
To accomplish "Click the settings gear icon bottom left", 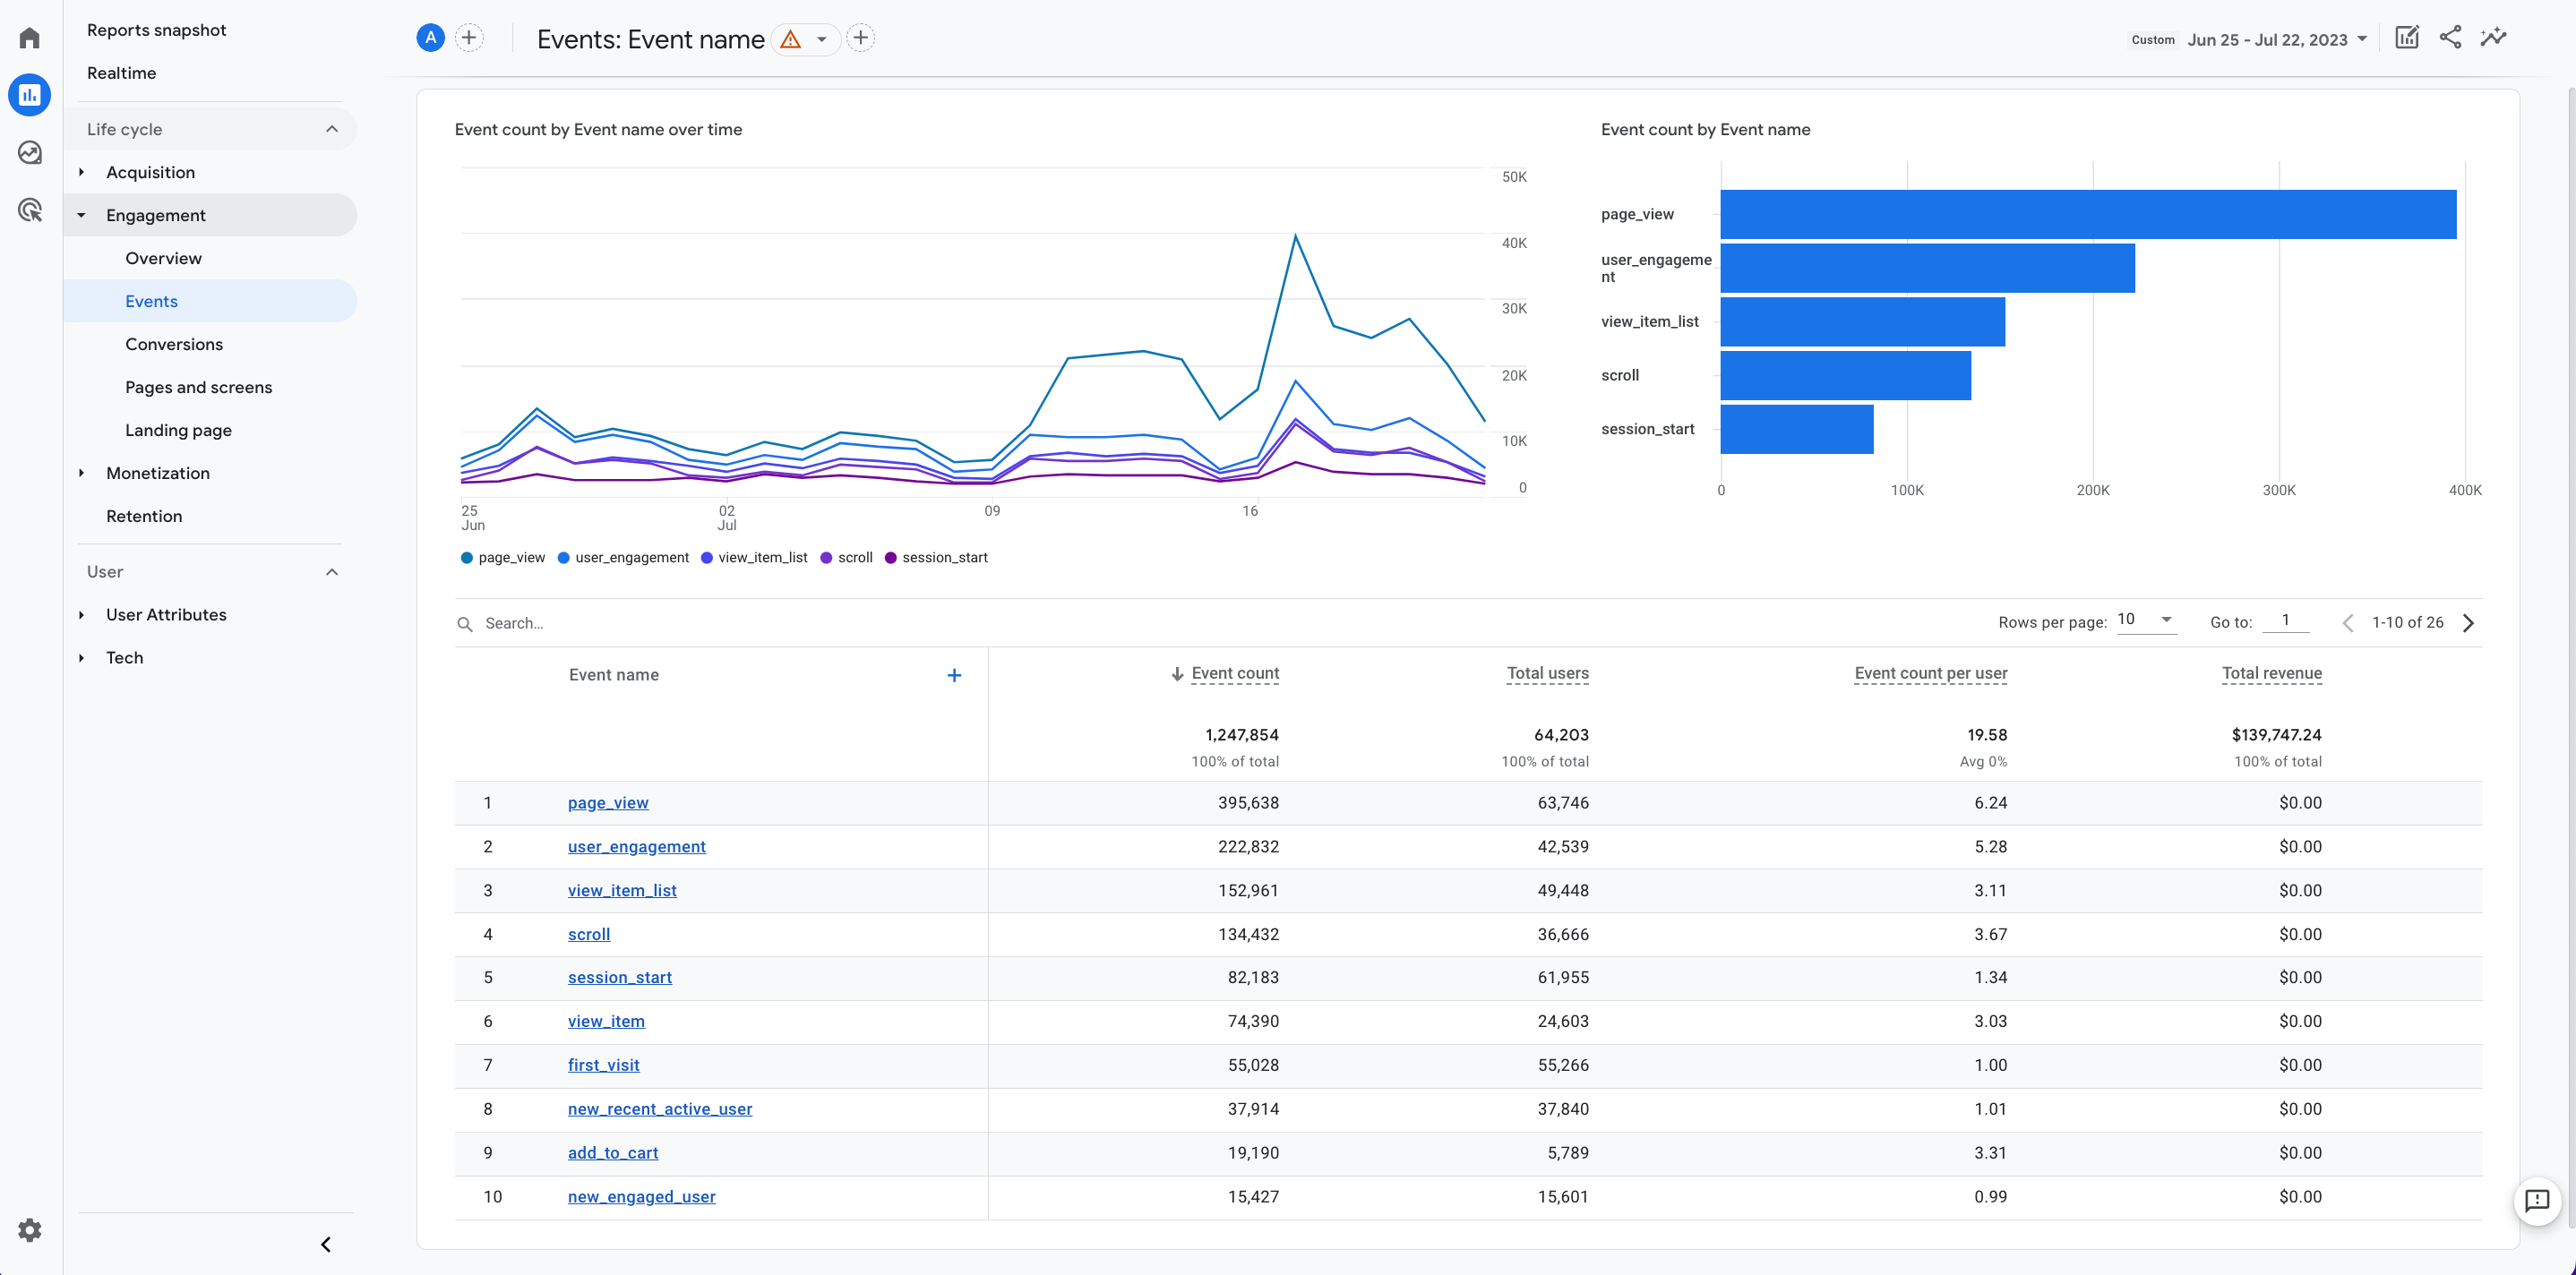I will [x=30, y=1230].
